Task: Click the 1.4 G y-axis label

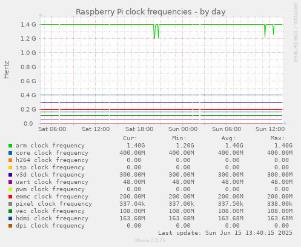Action: [x=28, y=24]
